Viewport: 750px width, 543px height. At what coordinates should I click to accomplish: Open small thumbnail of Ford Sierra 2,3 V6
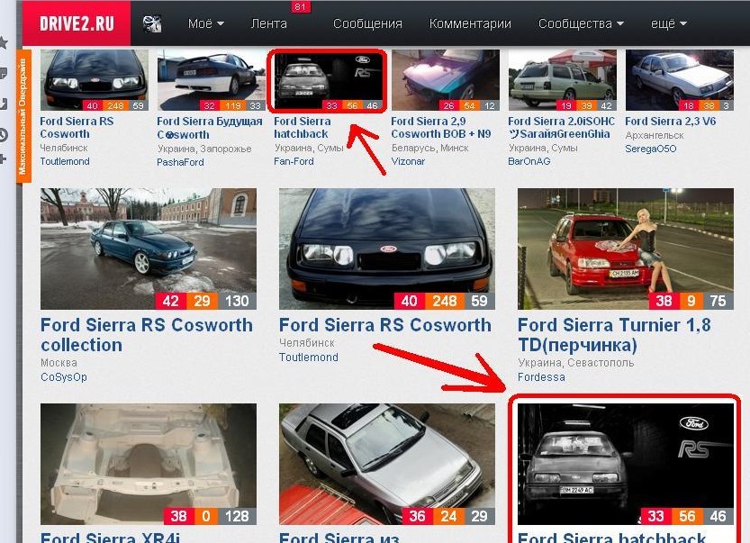[x=679, y=80]
